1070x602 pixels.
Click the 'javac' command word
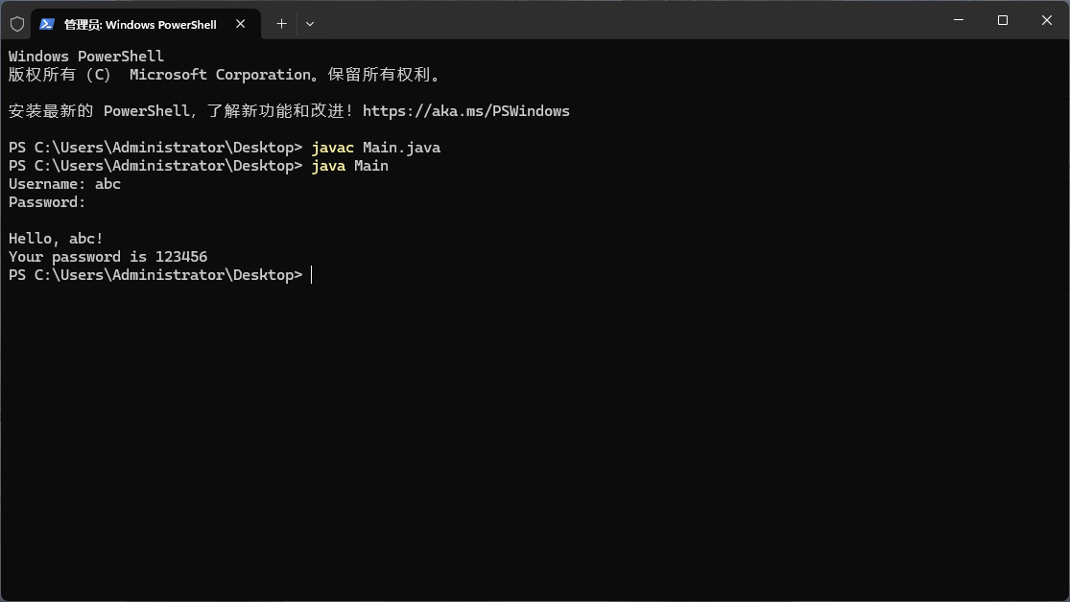coord(332,148)
